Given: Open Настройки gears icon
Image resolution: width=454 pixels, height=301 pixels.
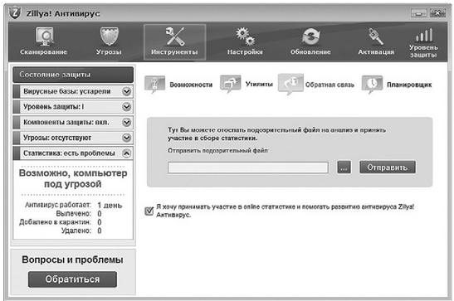Looking at the screenshot, I should [x=245, y=36].
